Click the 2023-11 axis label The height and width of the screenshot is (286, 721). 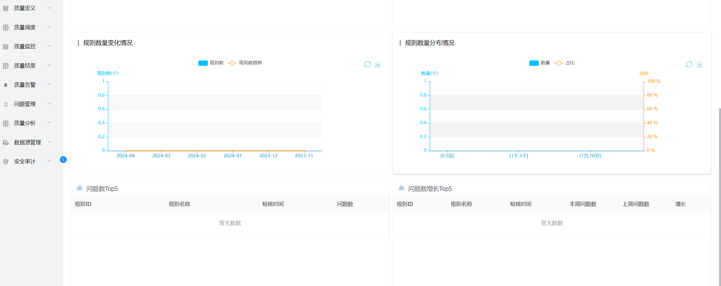pos(304,156)
